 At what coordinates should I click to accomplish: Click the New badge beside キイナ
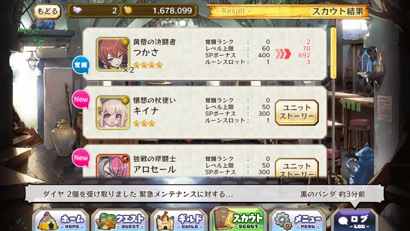click(81, 100)
